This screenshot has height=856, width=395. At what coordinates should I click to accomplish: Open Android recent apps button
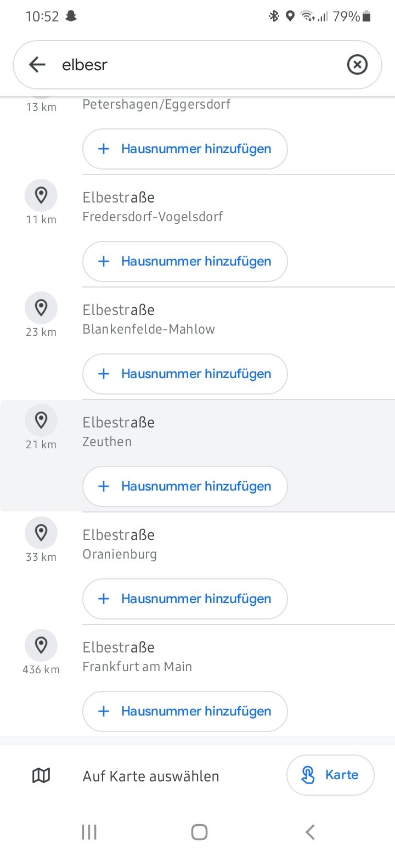tap(89, 832)
